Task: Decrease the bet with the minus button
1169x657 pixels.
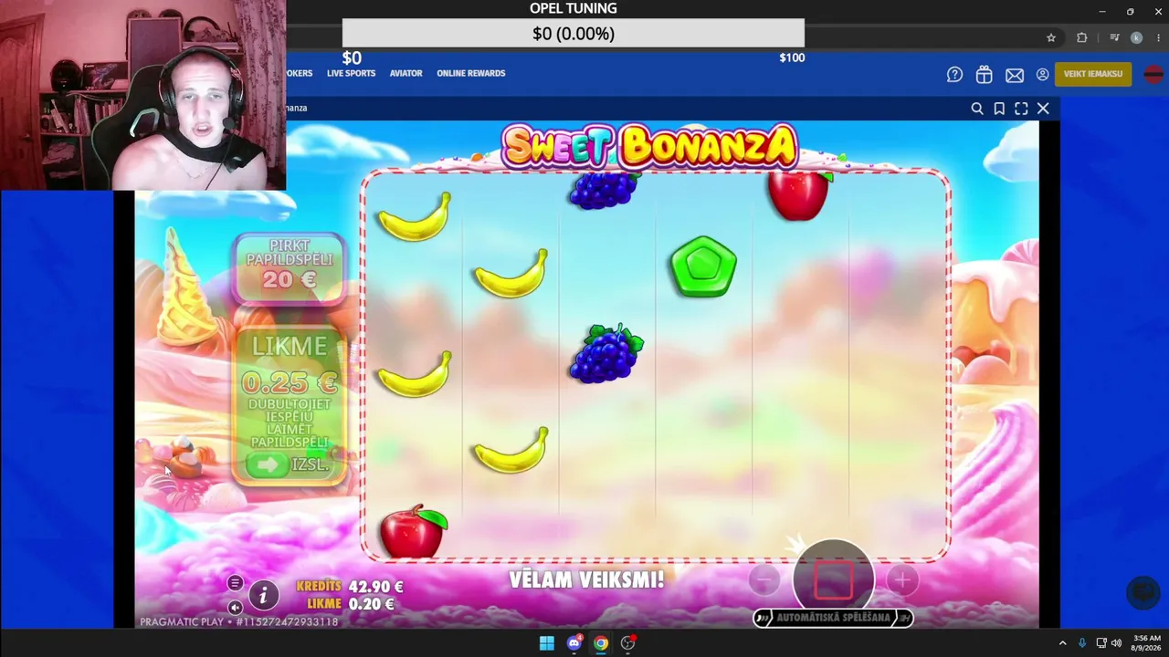Action: [764, 579]
